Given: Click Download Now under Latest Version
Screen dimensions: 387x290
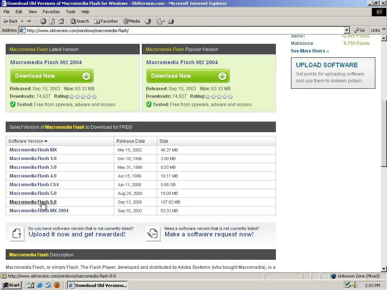Looking at the screenshot, I should 52,76.
